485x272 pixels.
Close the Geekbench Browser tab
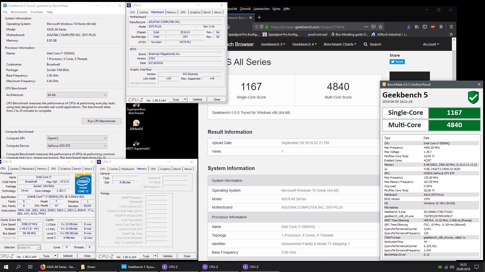pyautogui.click(x=251, y=18)
